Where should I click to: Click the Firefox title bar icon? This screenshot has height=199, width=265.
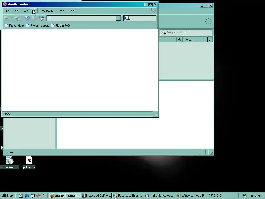click(x=5, y=4)
